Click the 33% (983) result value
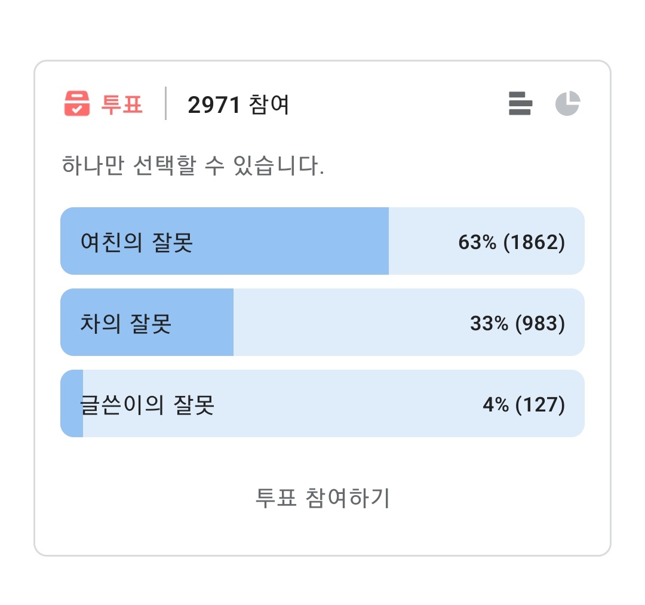 (x=517, y=323)
